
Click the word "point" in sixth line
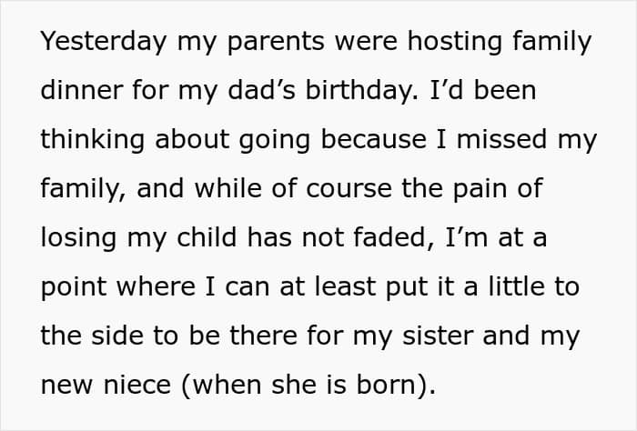click(x=74, y=287)
